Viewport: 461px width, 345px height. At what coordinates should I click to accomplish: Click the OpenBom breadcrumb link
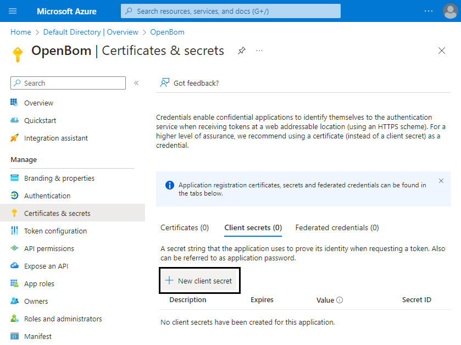pyautogui.click(x=167, y=32)
